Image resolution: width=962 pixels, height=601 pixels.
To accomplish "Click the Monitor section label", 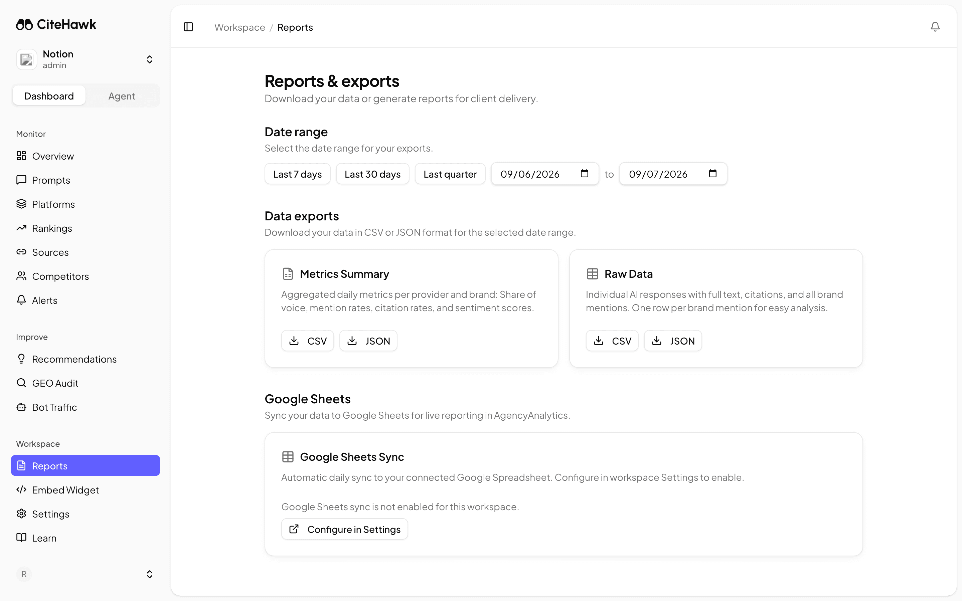I will (31, 134).
